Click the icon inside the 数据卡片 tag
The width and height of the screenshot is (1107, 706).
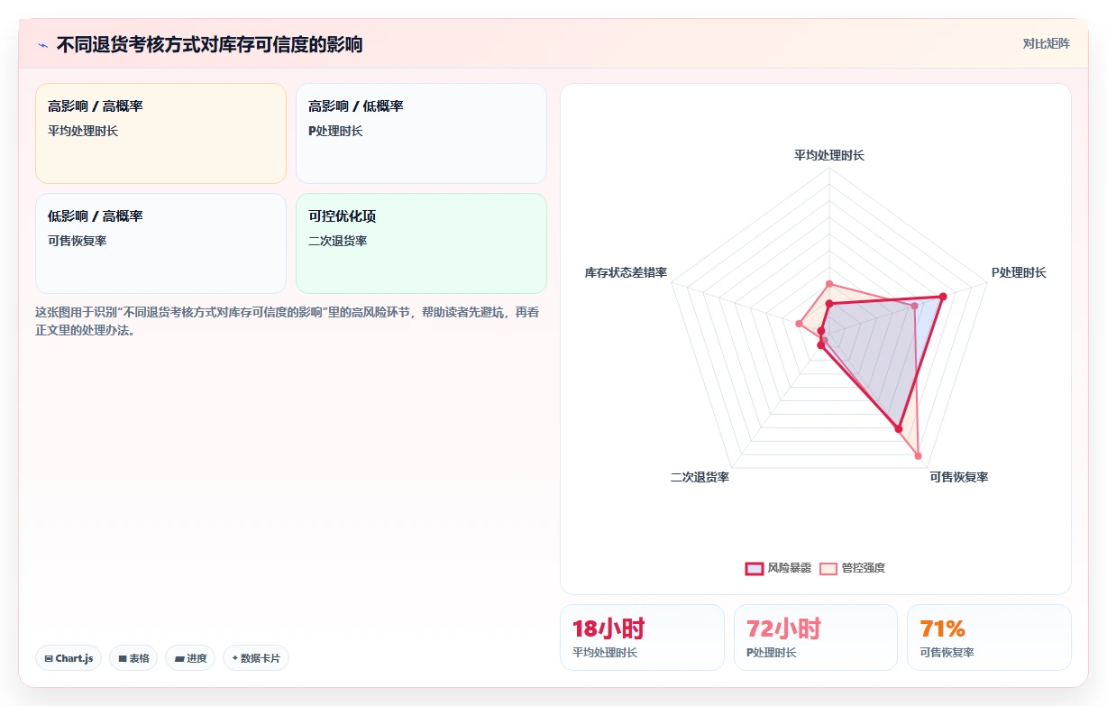tap(235, 658)
